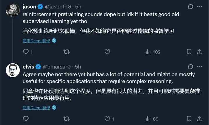
Task: Open more options menu on elvis's tweet
Action: pyautogui.click(x=200, y=67)
